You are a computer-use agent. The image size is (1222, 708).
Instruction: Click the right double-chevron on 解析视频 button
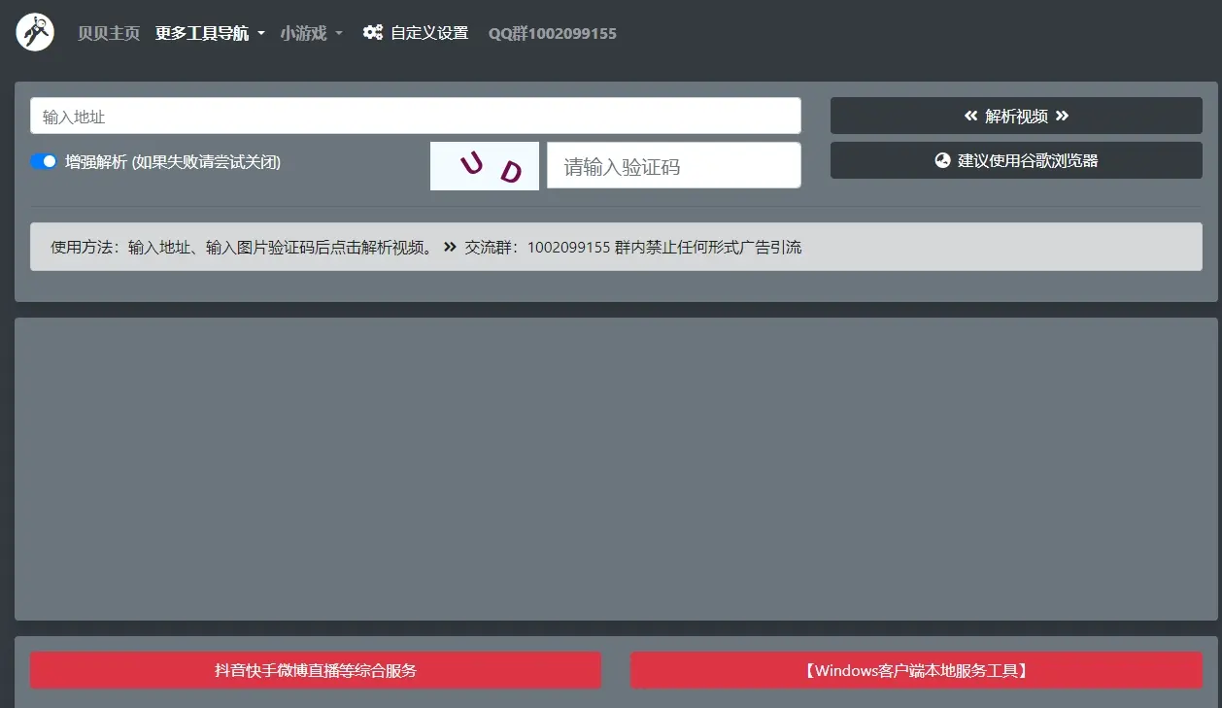pyautogui.click(x=1063, y=115)
